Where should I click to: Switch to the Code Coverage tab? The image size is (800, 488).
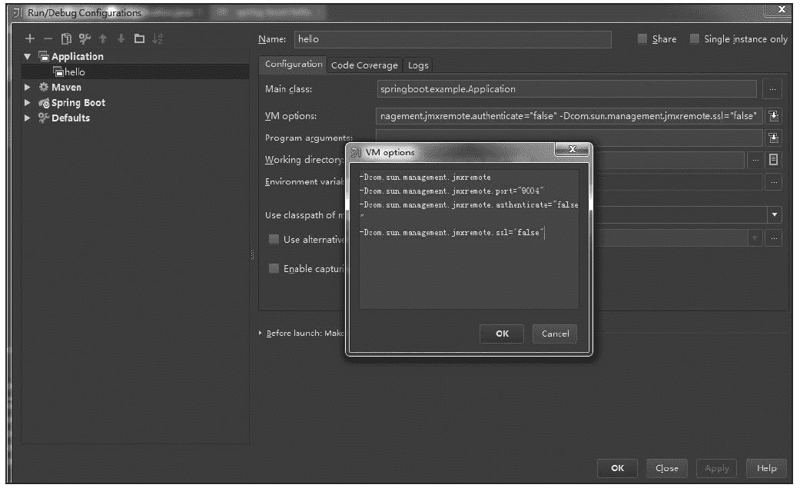click(364, 65)
